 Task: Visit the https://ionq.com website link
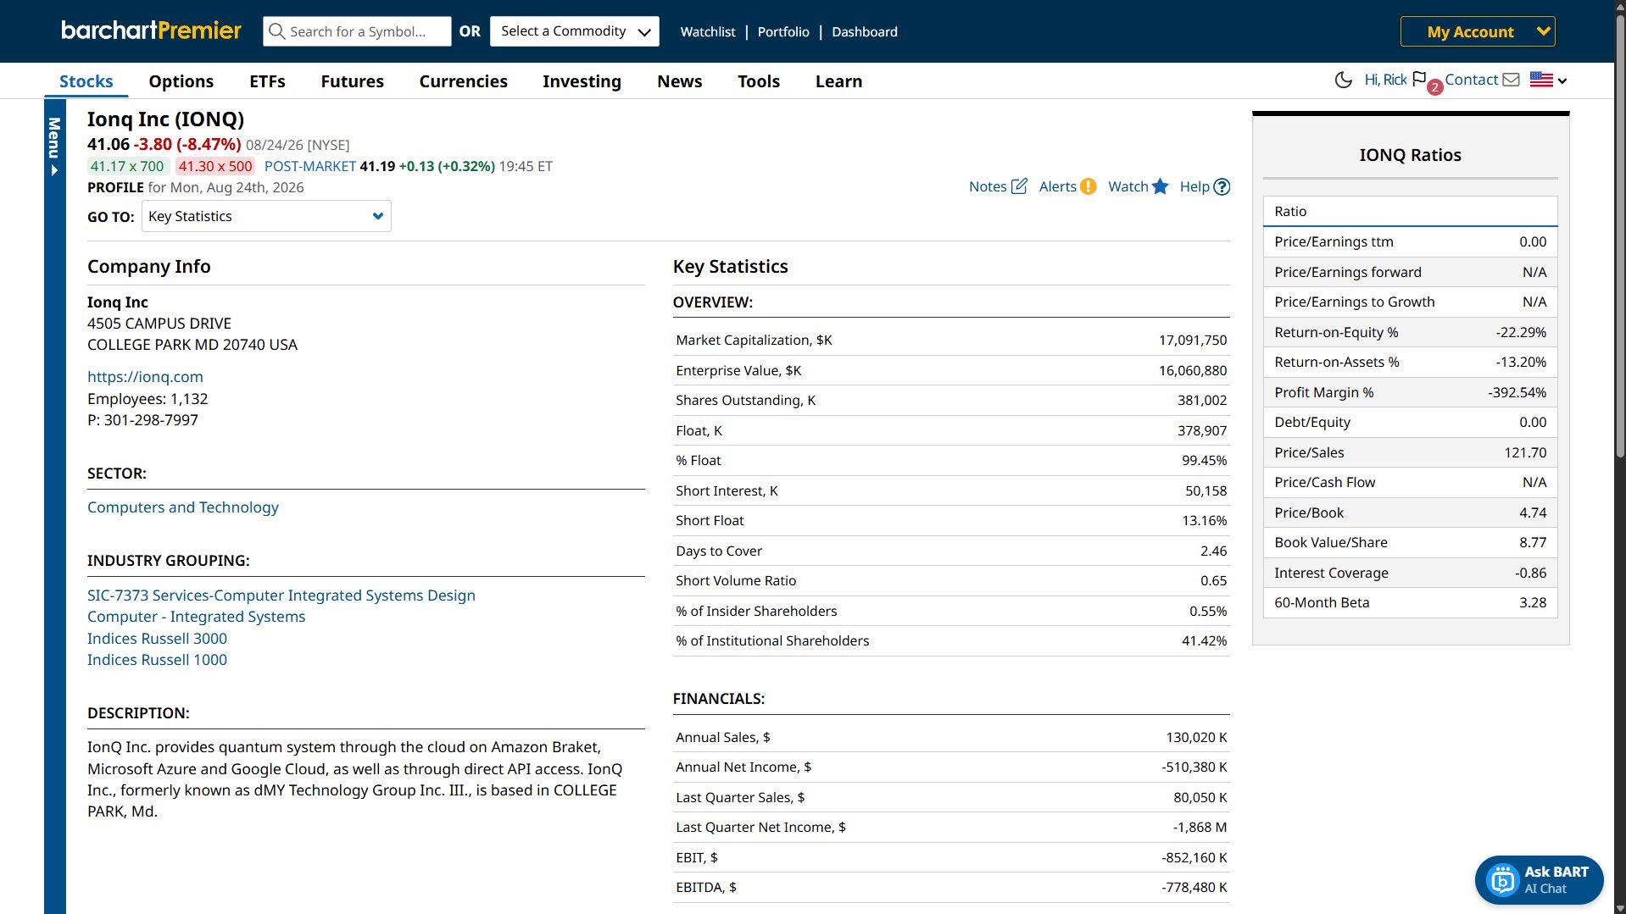[145, 377]
